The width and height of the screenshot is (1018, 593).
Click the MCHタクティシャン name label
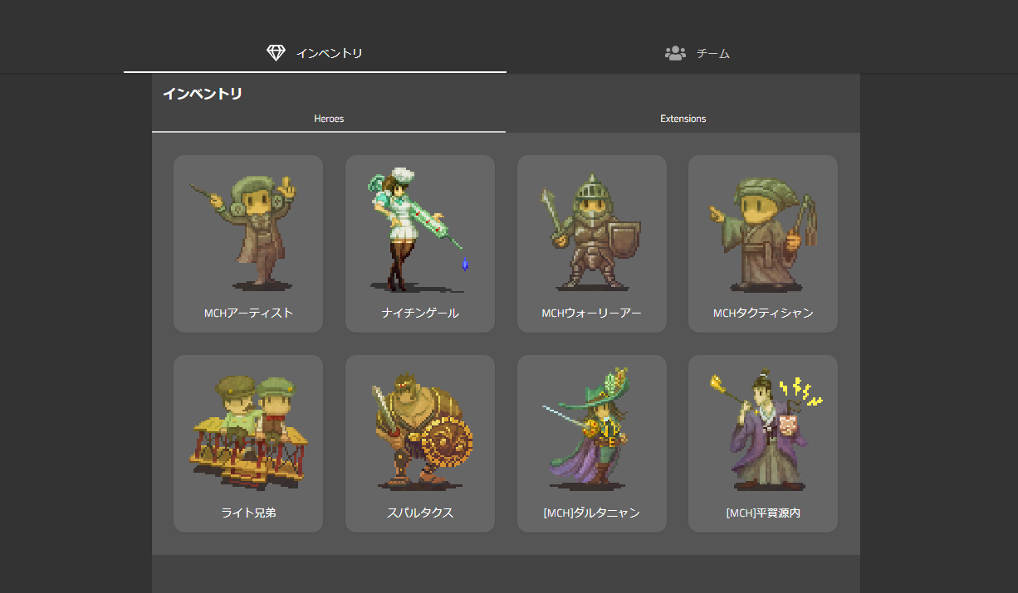(762, 314)
